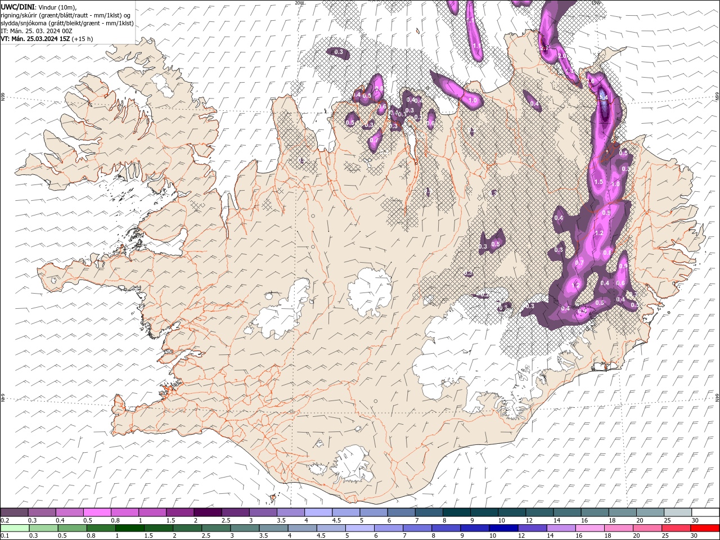This screenshot has height=540, width=720.
Task: Pick the rain scale swatch starting at 2.5
Action: click(216, 528)
